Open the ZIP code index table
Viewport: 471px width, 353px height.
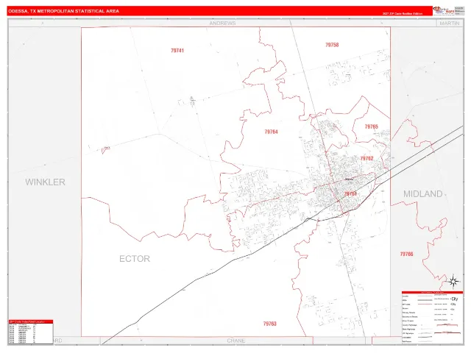point(31,332)
